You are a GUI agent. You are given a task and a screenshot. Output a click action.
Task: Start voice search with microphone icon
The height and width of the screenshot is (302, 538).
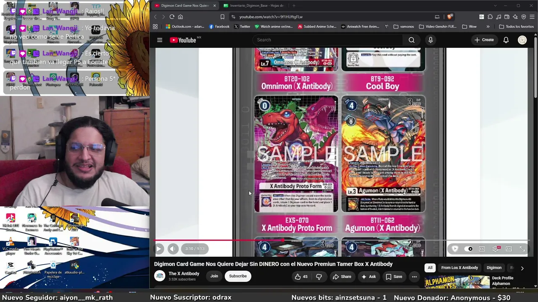(x=430, y=40)
